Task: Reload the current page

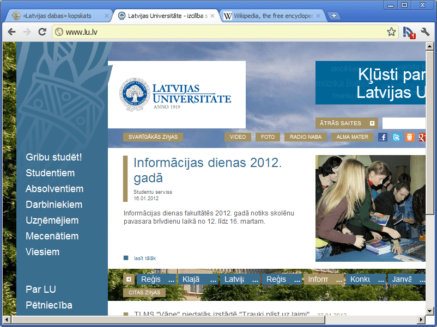Action: coord(42,32)
